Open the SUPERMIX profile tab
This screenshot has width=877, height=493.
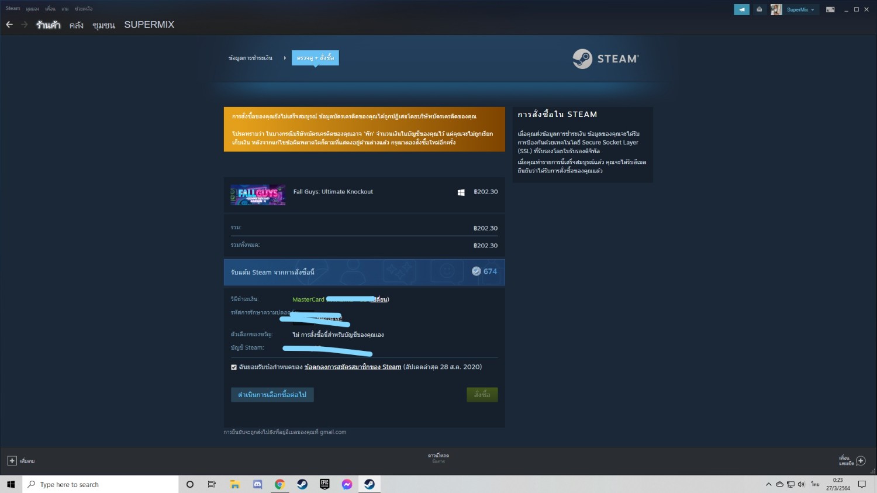[x=149, y=25]
